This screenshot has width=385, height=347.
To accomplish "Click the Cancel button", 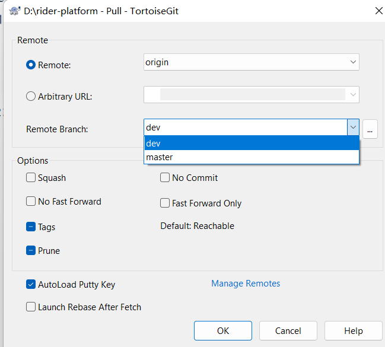I will coord(288,330).
